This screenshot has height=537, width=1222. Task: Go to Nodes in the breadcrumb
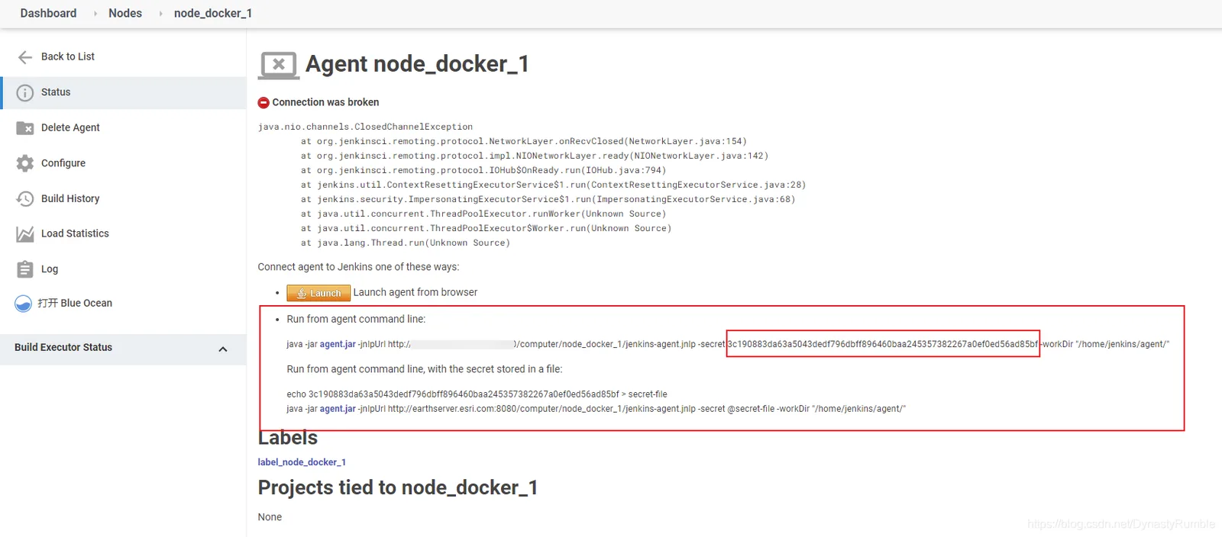click(x=125, y=13)
